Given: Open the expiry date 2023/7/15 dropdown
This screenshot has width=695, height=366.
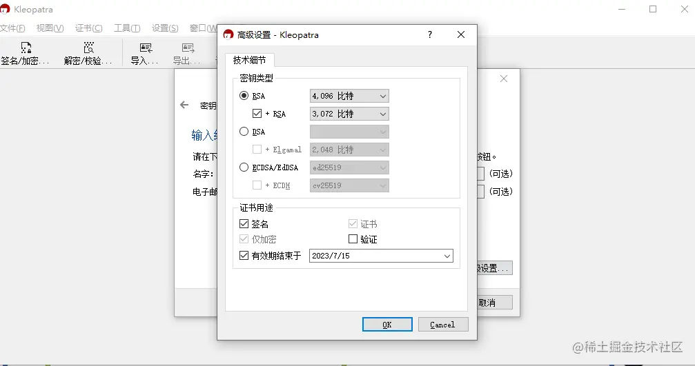Looking at the screenshot, I should click(381, 256).
